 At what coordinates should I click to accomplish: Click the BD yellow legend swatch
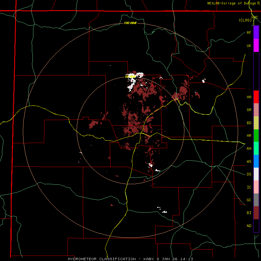(256, 123)
